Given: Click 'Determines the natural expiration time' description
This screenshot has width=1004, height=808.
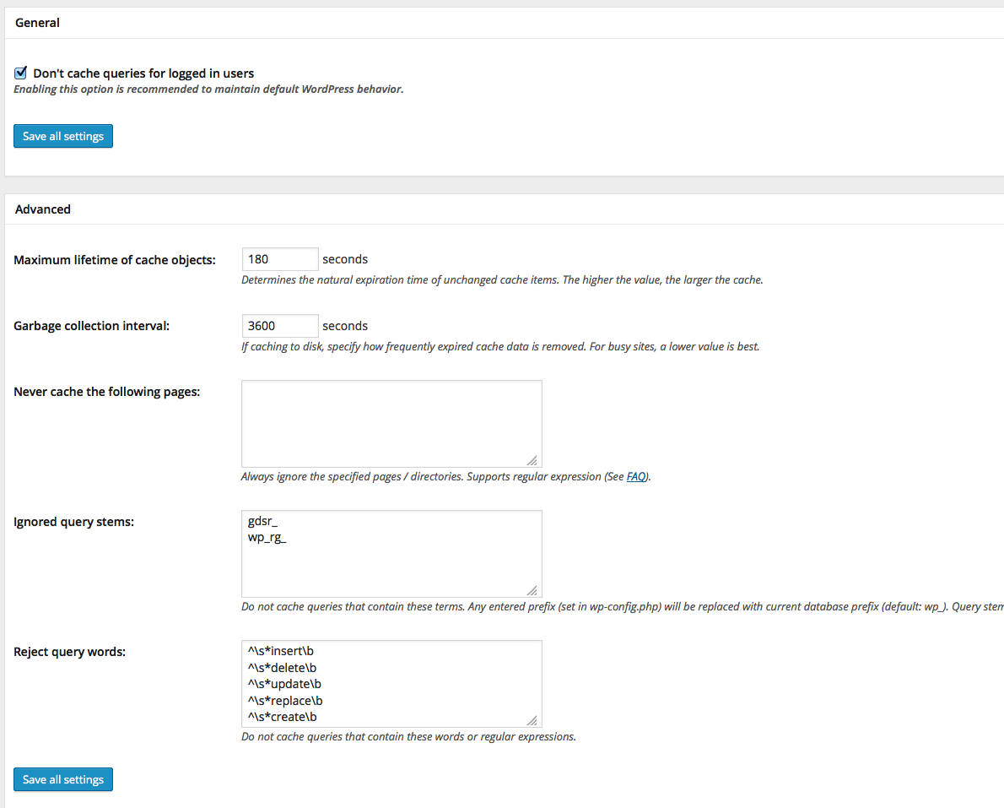Looking at the screenshot, I should click(x=502, y=280).
